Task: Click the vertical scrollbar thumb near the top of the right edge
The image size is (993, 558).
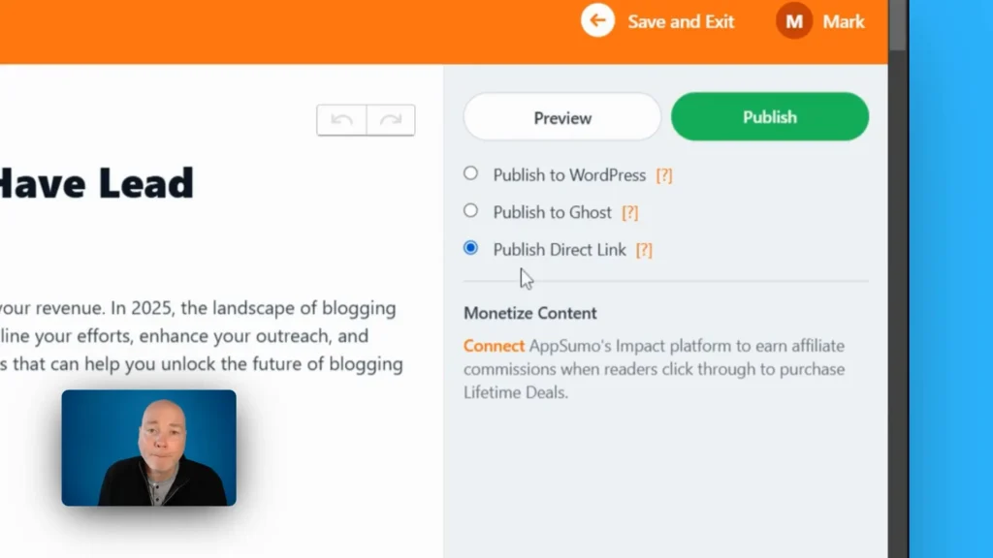Action: click(898, 25)
